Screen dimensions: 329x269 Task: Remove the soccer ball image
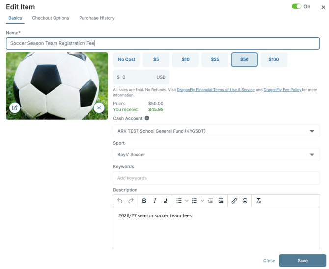tap(99, 108)
